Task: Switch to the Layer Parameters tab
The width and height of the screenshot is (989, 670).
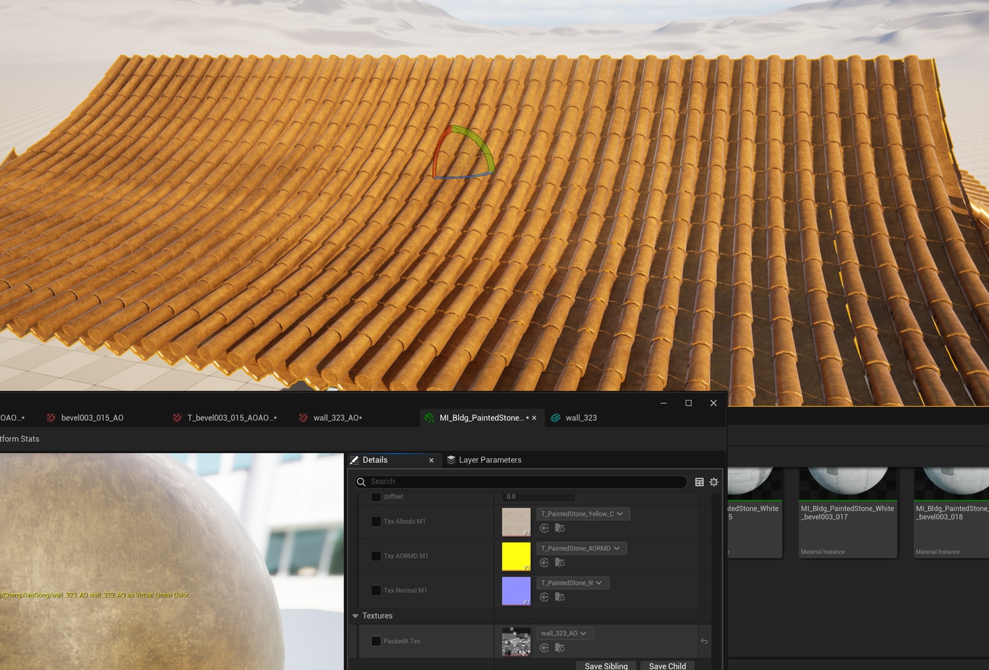Action: (x=484, y=460)
